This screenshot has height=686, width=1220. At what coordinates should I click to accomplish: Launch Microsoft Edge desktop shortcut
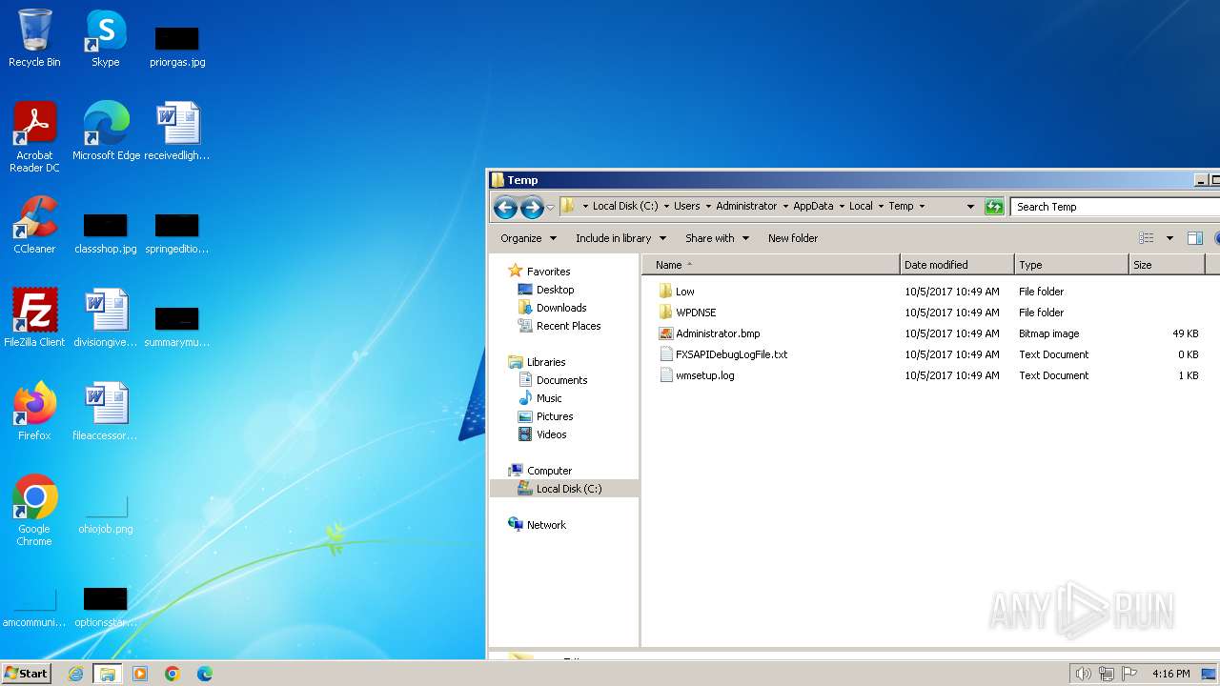point(106,131)
